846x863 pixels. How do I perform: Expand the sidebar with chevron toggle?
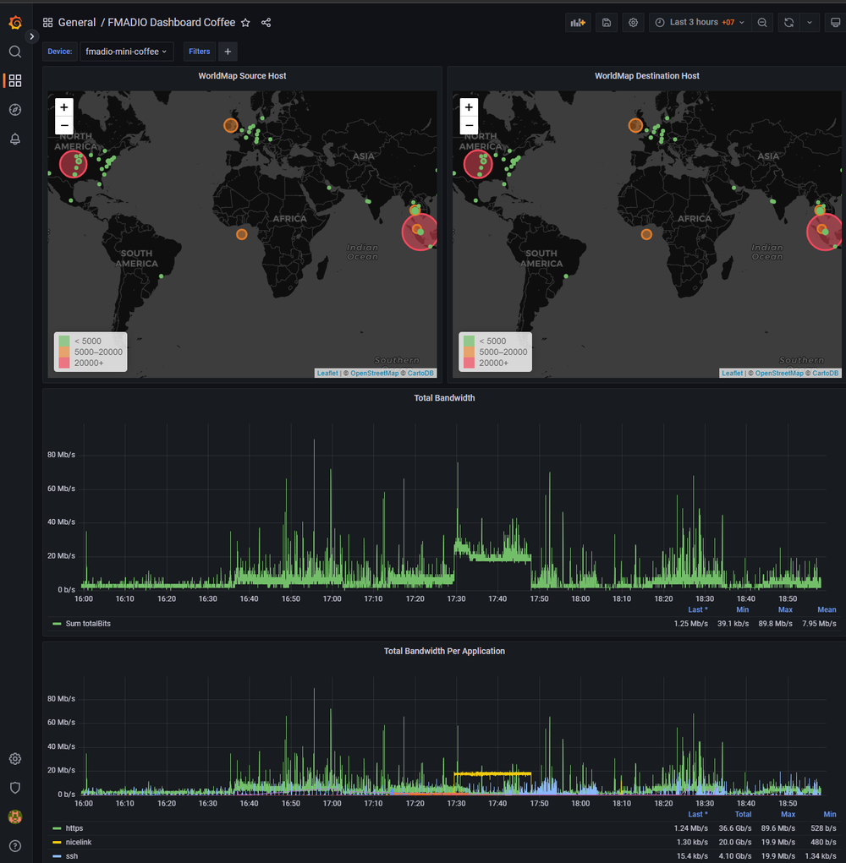(x=32, y=36)
